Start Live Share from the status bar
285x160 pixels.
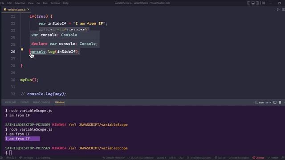pyautogui.click(x=26, y=158)
